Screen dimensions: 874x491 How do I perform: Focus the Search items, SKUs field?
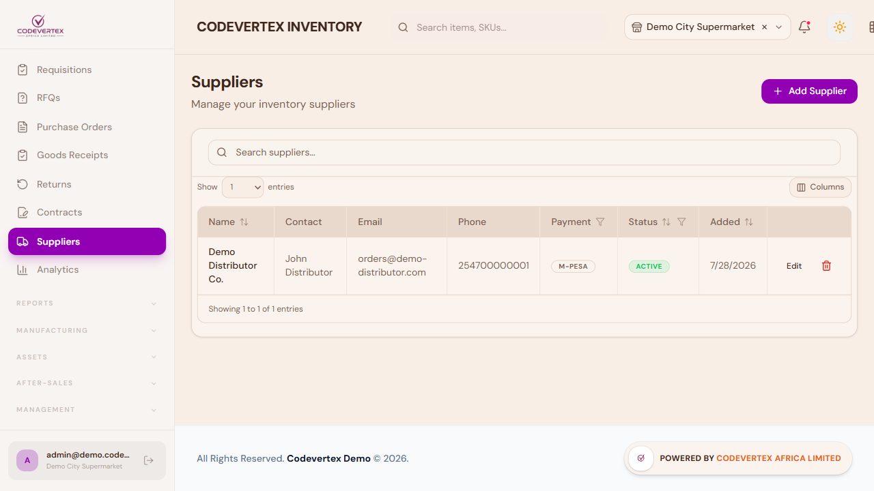point(498,27)
